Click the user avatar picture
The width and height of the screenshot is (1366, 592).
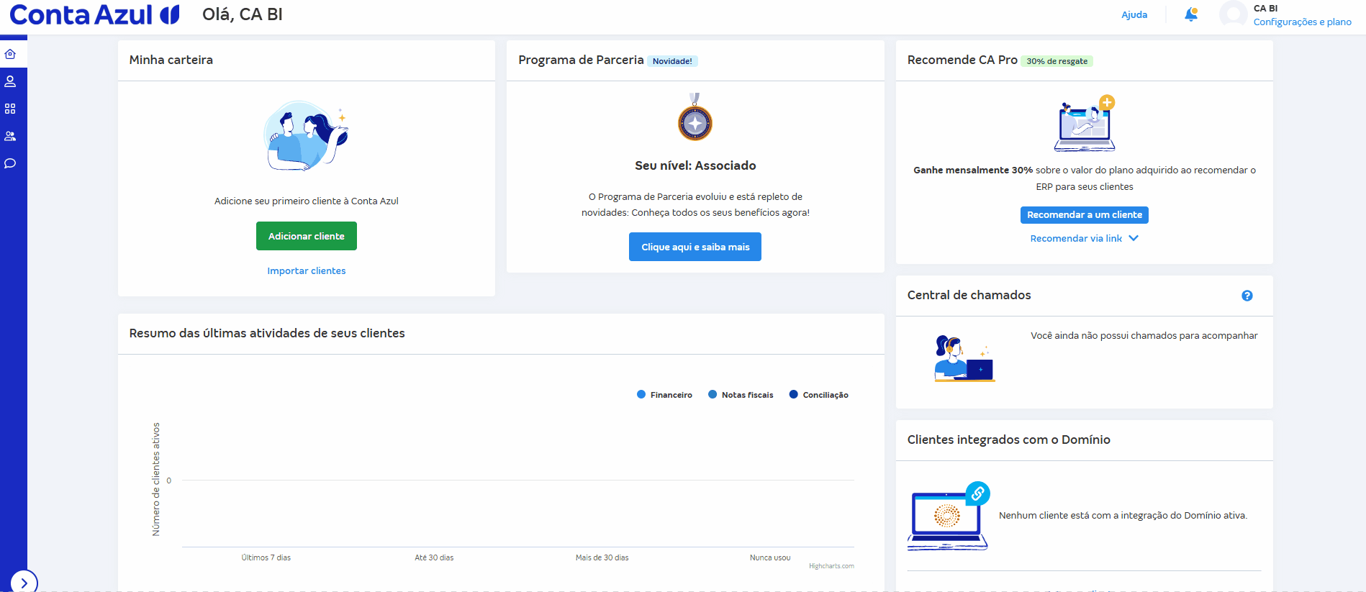(x=1233, y=14)
